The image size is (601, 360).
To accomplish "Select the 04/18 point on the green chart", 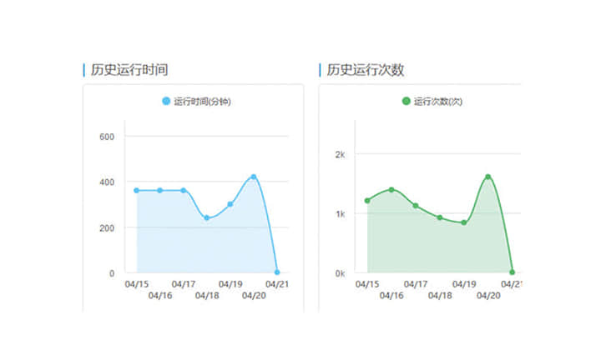I will pyautogui.click(x=440, y=217).
